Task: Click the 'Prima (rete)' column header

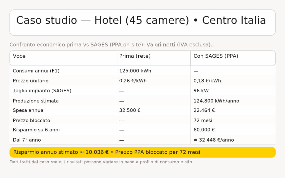Action: [x=135, y=56]
